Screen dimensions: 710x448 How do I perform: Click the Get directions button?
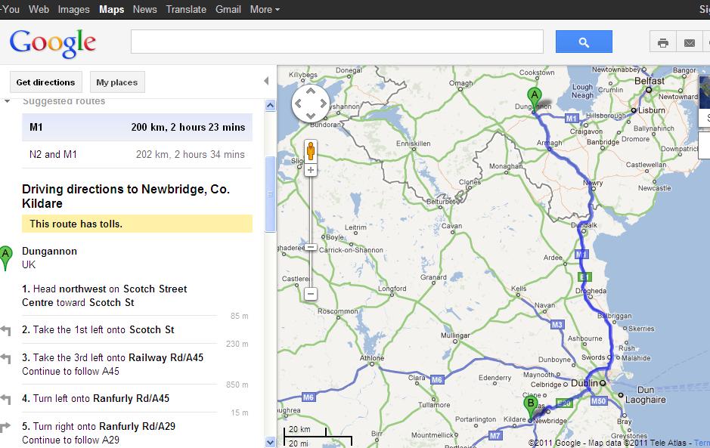(x=45, y=82)
